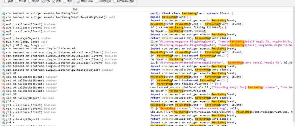Select the yr4.x node name
295x126 pixels.
pos(10,123)
